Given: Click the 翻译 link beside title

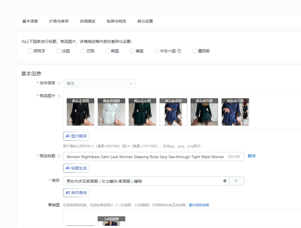Looking at the screenshot, I should 252,156.
